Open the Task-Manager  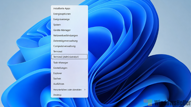[70, 63]
